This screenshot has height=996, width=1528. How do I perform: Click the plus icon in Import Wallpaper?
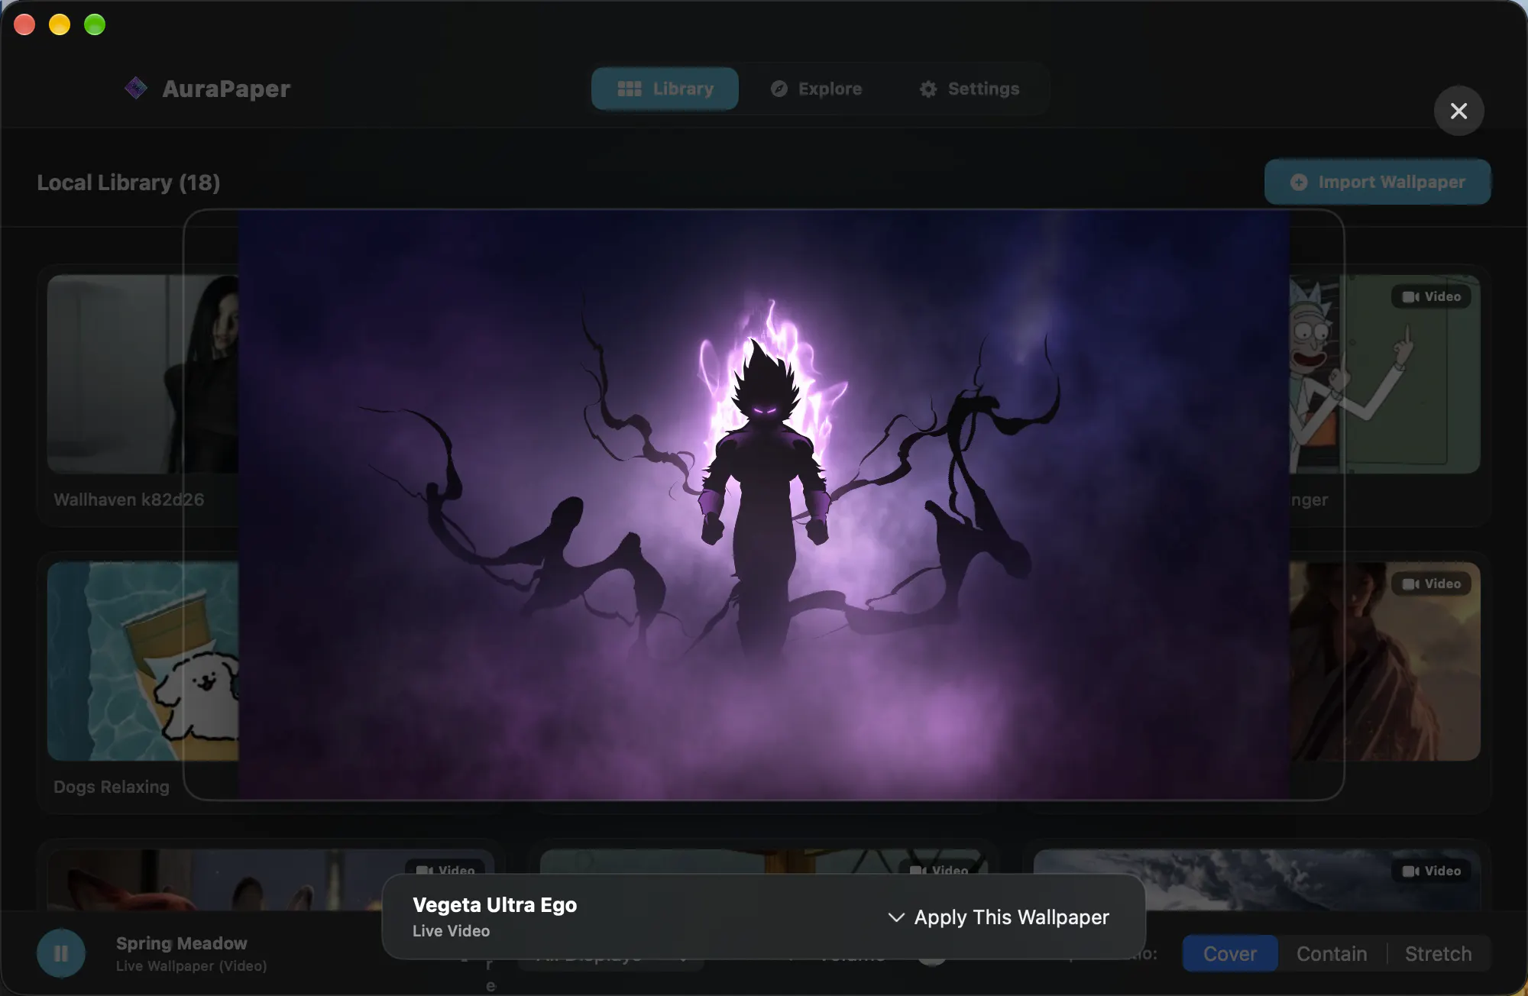1298,182
